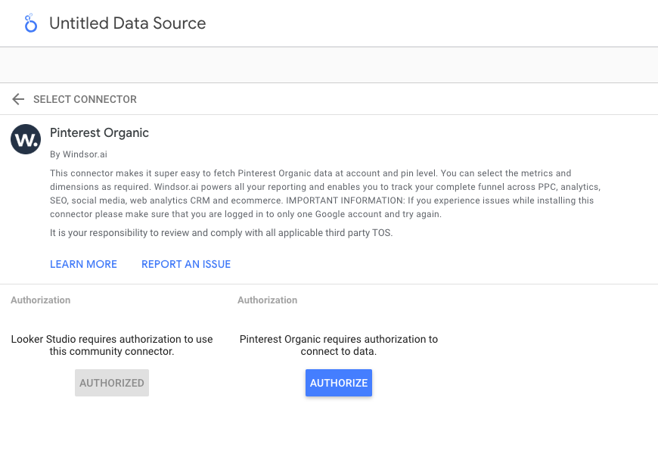Open the LEARN MORE link
Image resolution: width=658 pixels, height=460 pixels.
click(83, 264)
